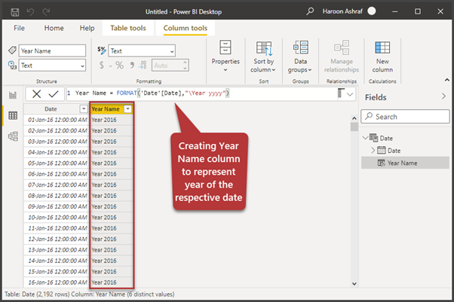454x302 pixels.
Task: Apply thousands separator comma icon
Action: coord(132,65)
